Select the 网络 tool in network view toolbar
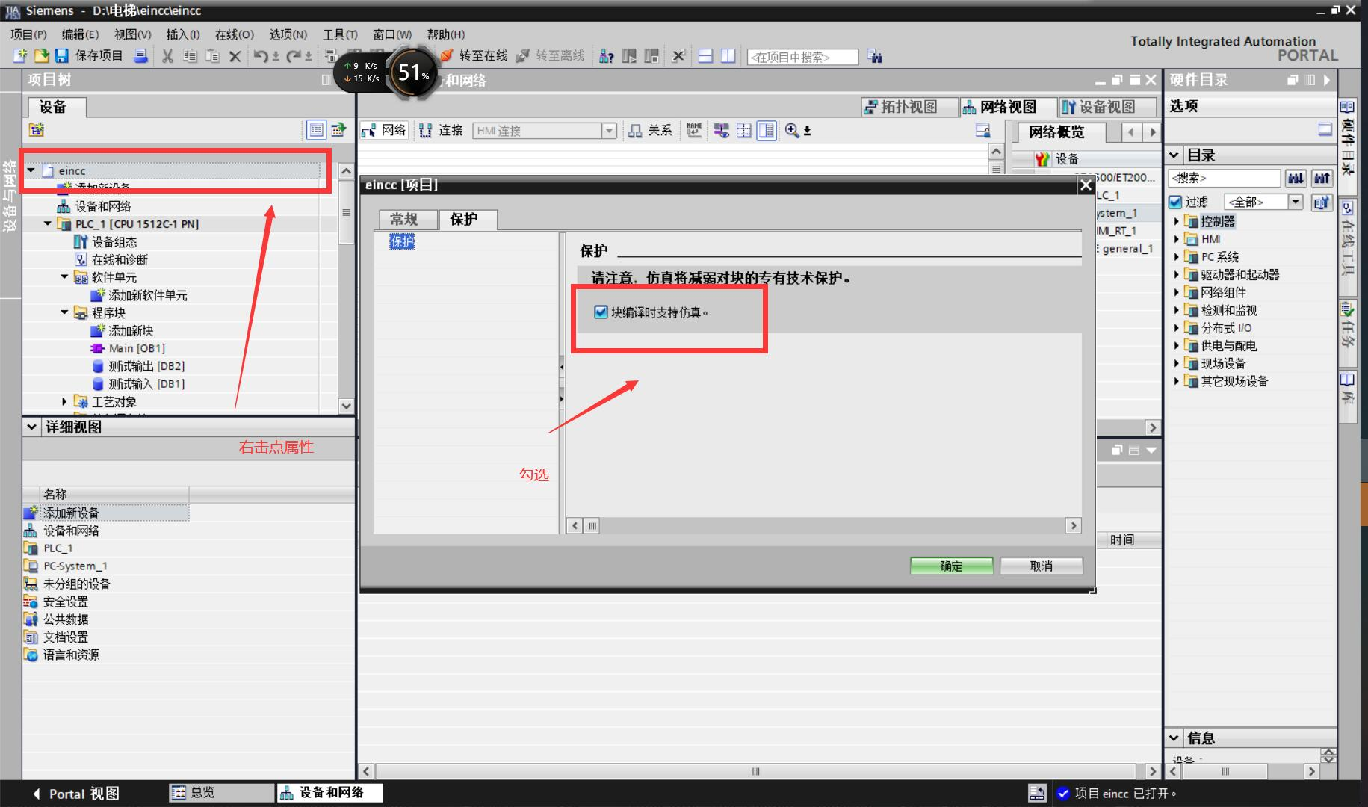 point(383,129)
